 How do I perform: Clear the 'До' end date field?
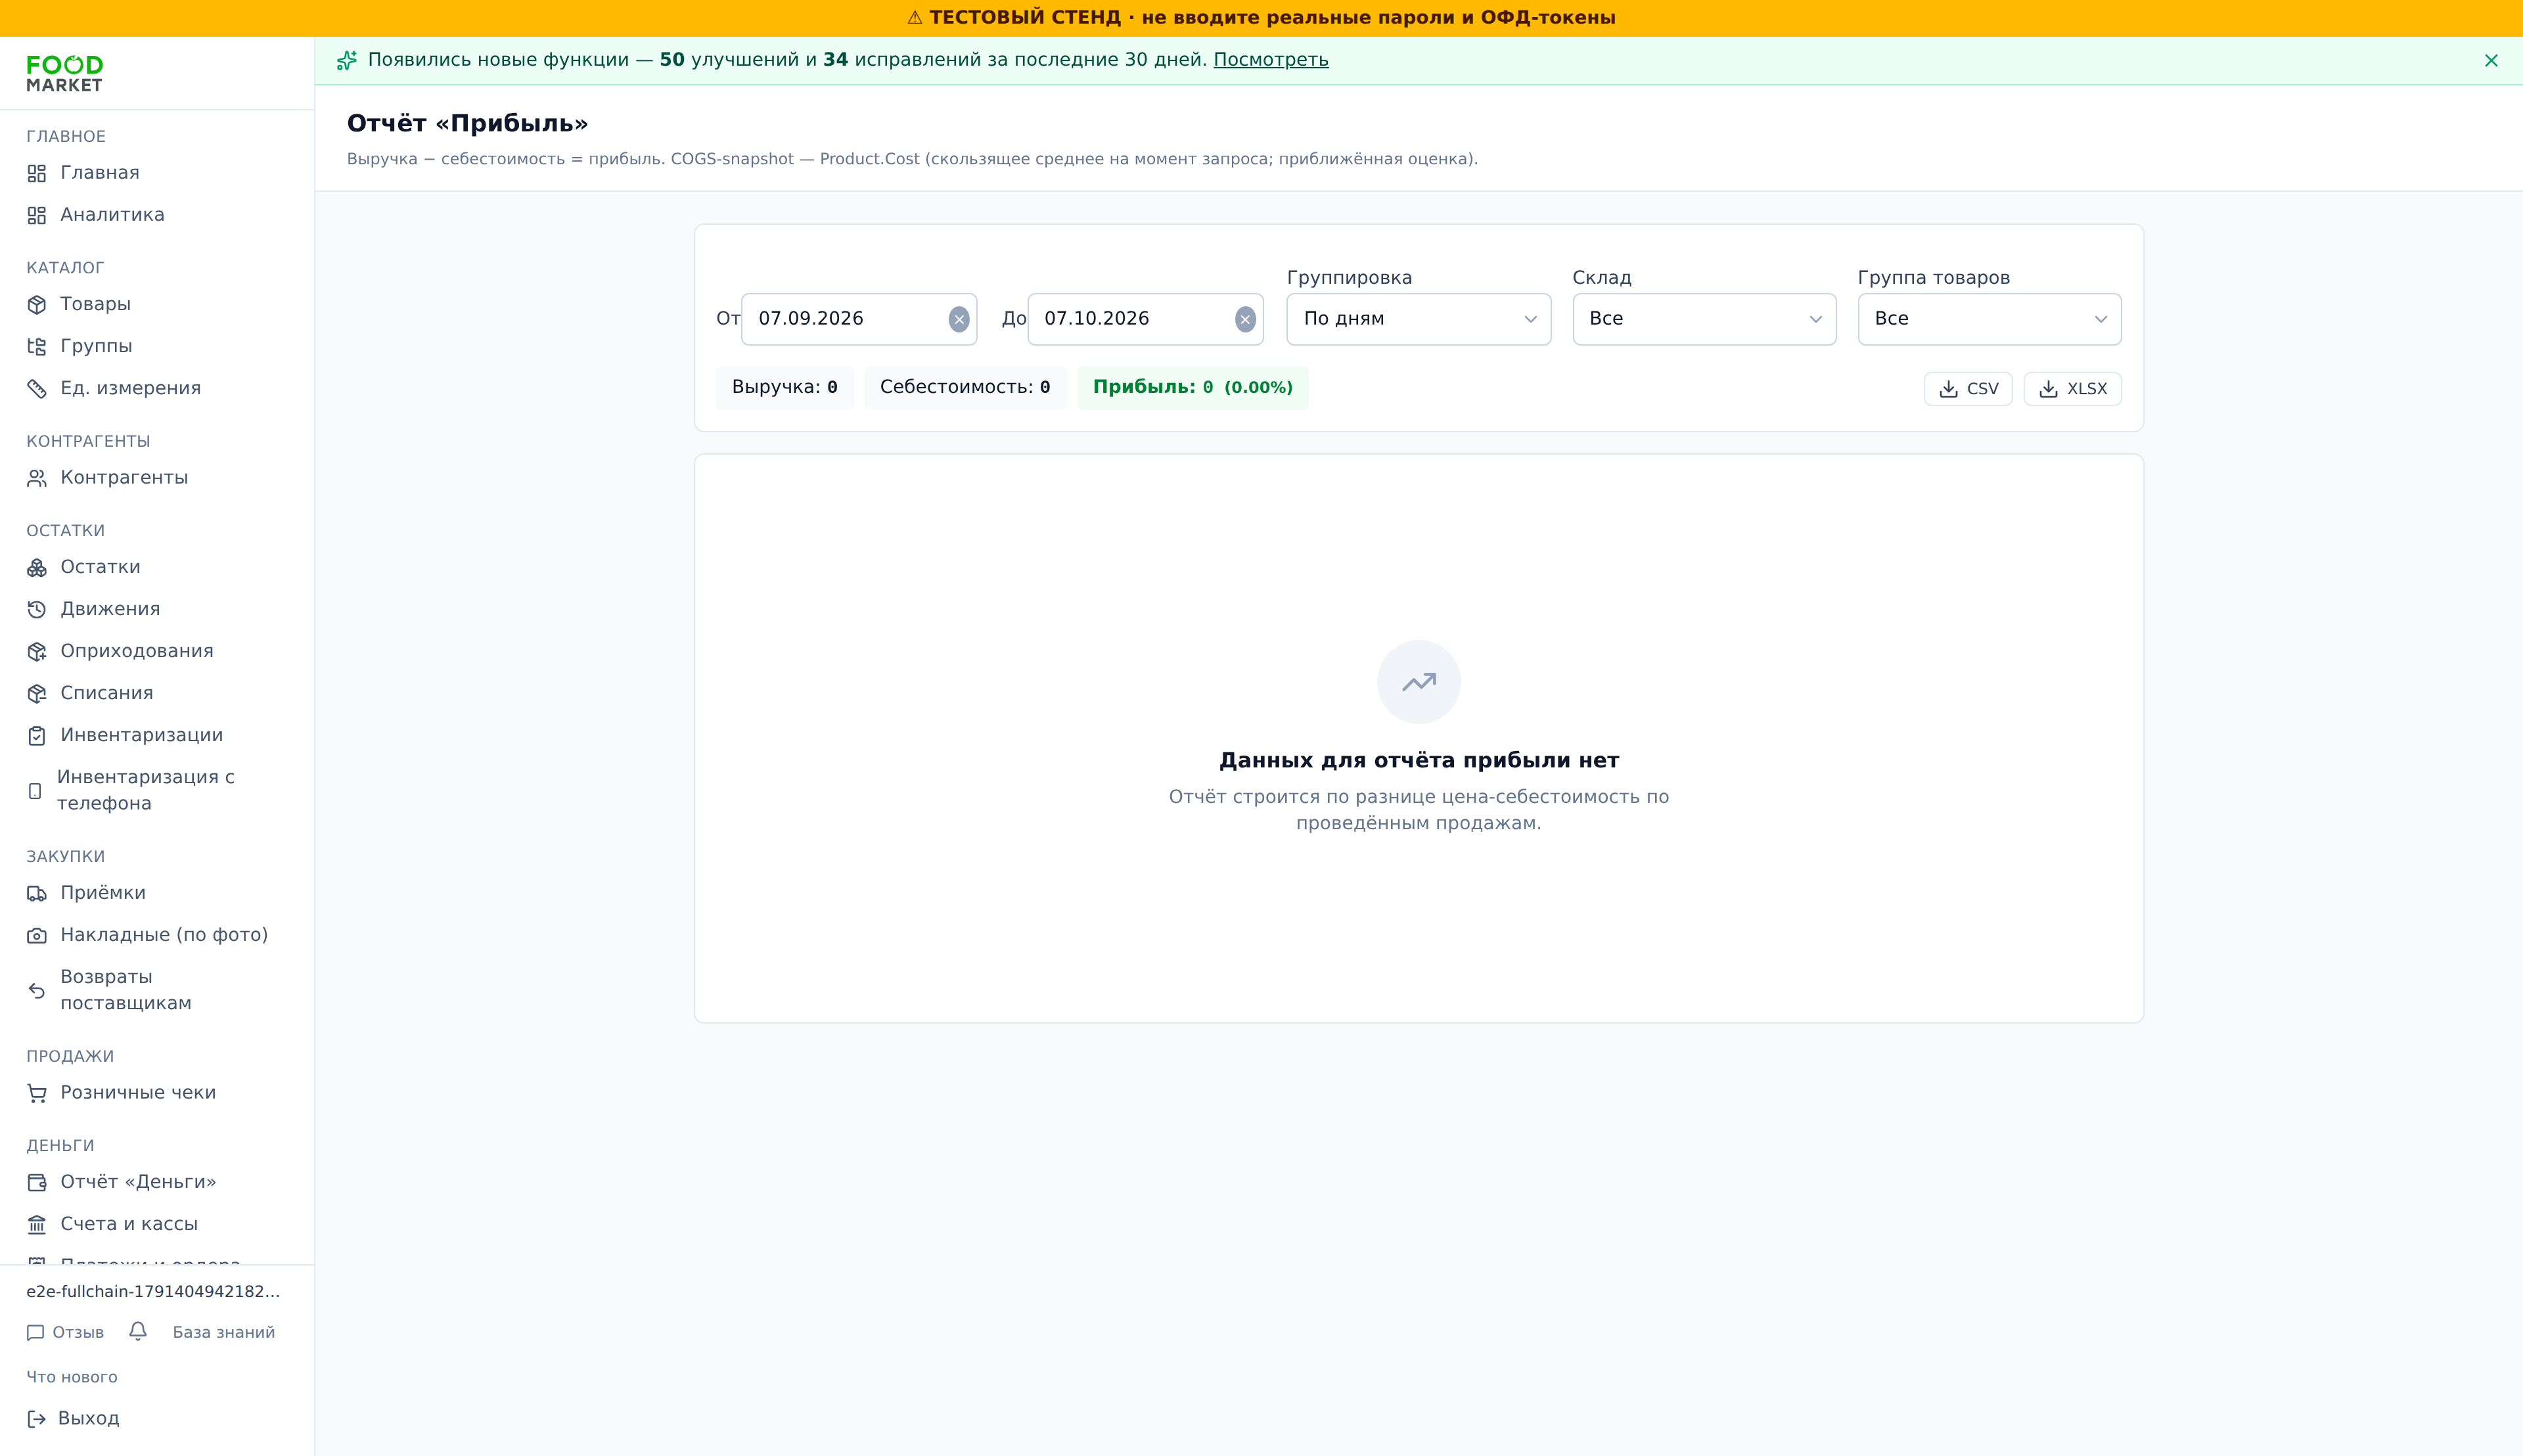coord(1245,319)
